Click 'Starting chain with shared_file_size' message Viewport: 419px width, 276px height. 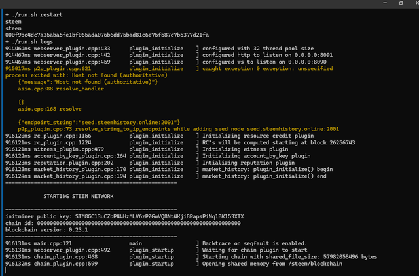289,257
